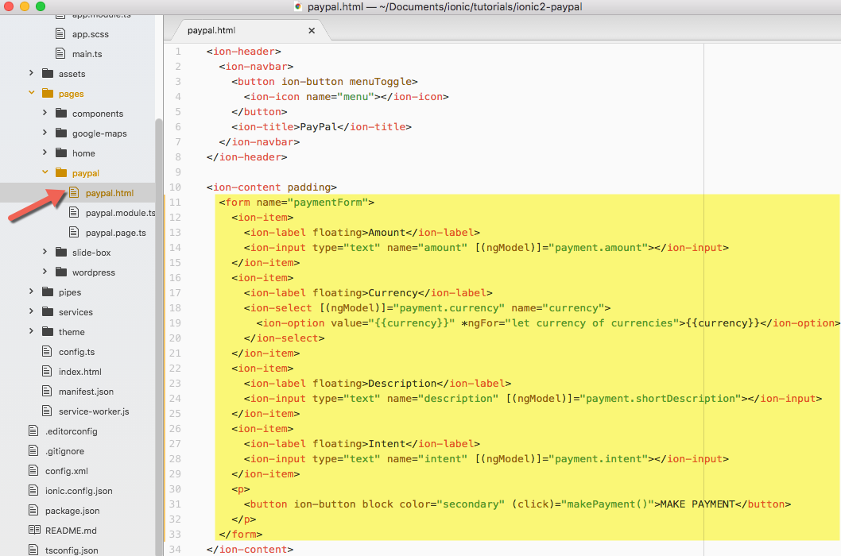
Task: Click the config.ts file icon
Action: 47,351
